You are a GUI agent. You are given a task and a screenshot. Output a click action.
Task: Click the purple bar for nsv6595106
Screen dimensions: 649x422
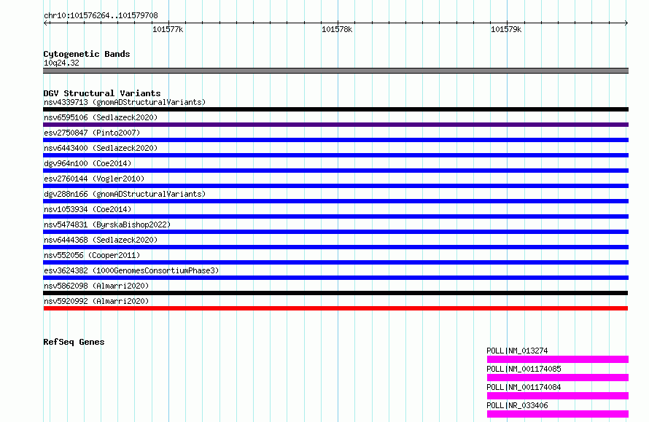tap(335, 125)
